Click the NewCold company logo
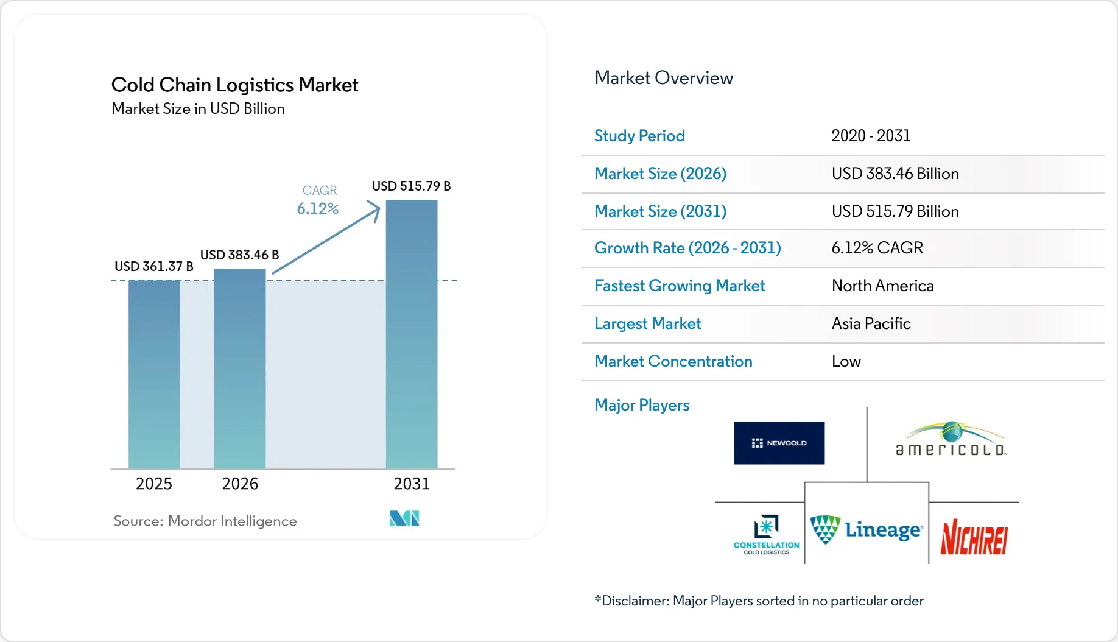This screenshot has height=642, width=1118. tap(779, 443)
